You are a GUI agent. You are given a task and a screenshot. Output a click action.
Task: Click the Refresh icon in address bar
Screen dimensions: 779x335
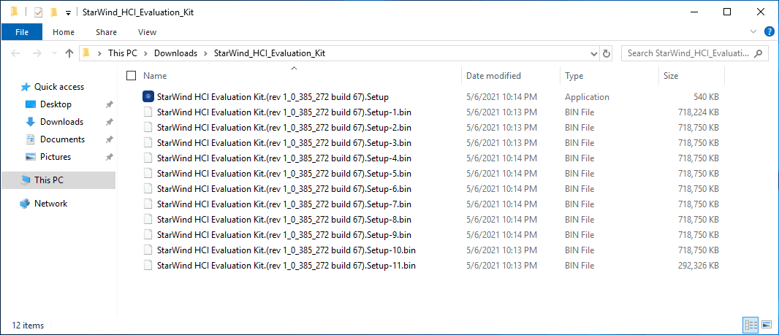point(607,53)
